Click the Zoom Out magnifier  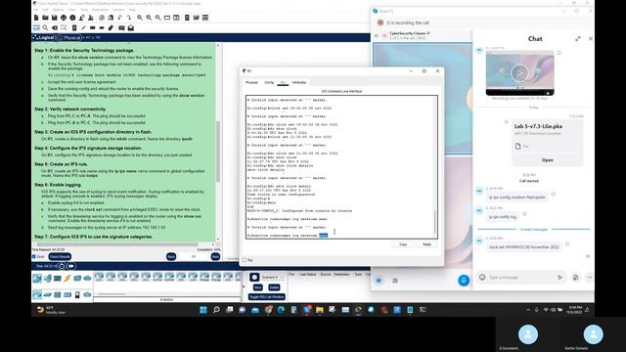(158, 18)
